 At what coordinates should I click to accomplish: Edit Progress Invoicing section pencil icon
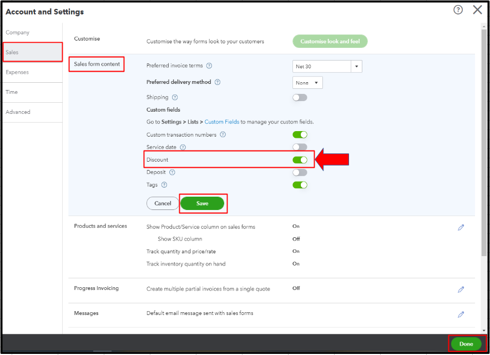461,289
